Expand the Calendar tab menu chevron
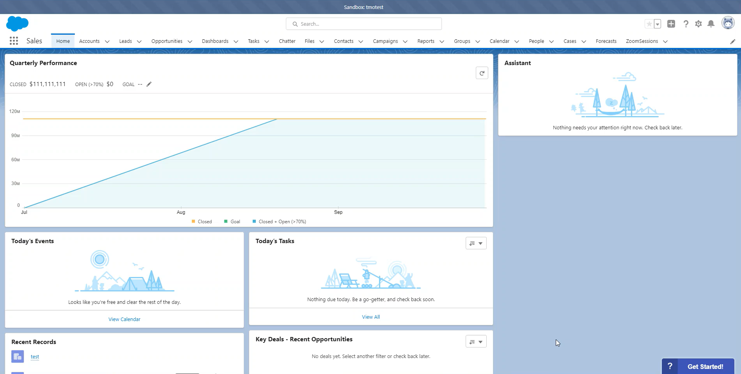 517,42
